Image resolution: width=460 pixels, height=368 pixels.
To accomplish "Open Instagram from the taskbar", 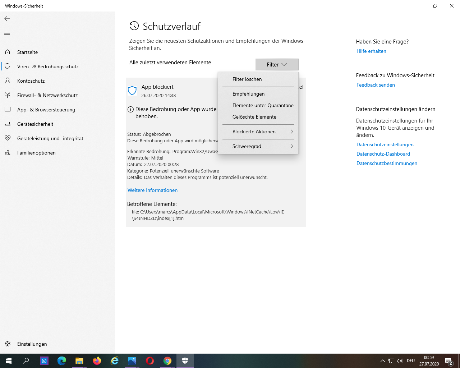I will coord(44,361).
